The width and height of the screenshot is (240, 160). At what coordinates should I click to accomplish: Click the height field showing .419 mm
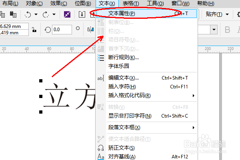point(14,33)
